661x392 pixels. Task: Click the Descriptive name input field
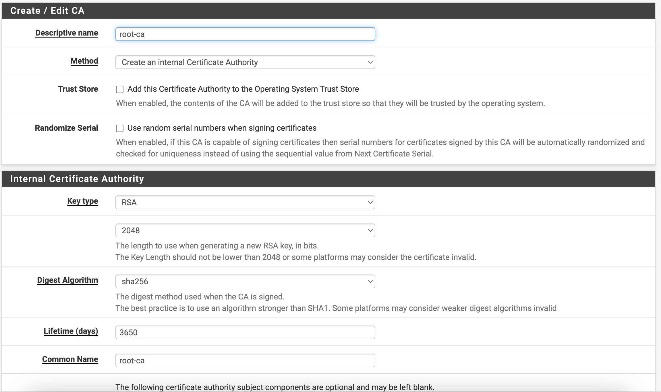245,34
